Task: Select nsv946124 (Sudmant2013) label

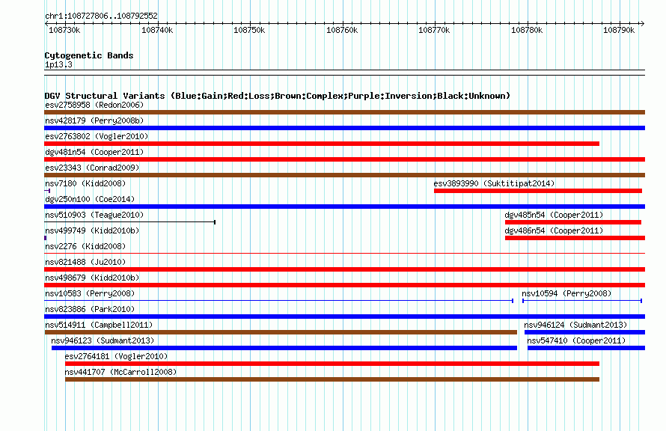Action: click(x=575, y=325)
